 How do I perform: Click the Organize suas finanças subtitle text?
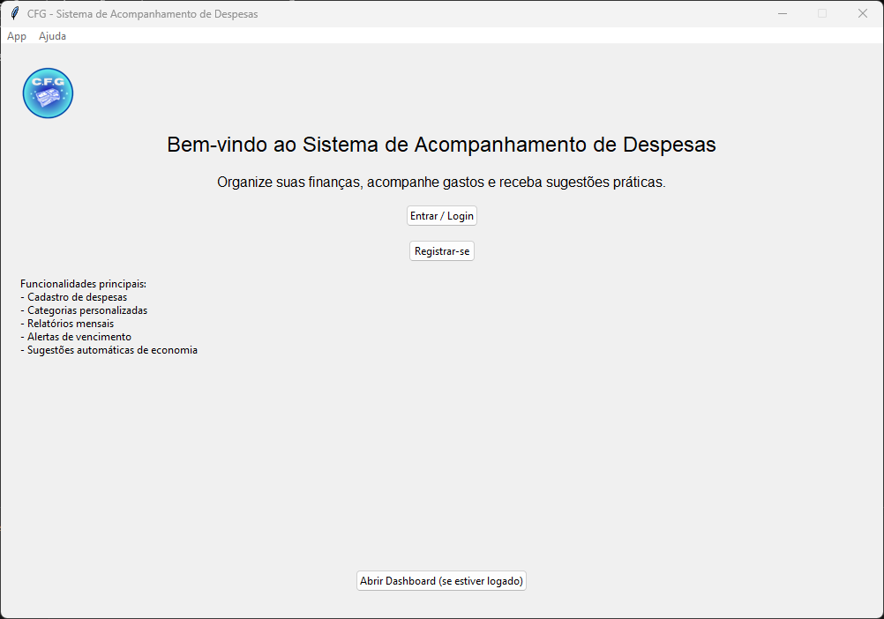(441, 183)
